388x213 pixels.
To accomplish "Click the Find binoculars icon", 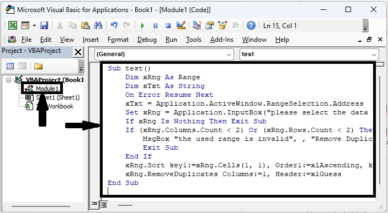I will pyautogui.click(x=98, y=25).
